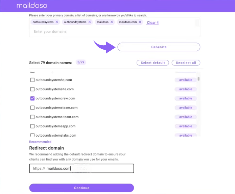Screen dimensions: 235x194
Task: Check the outboundsystemhq.com checkbox
Action: click(32, 80)
